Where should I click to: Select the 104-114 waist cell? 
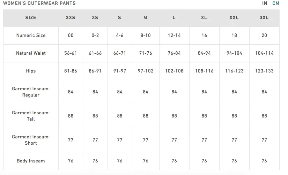tap(264, 53)
